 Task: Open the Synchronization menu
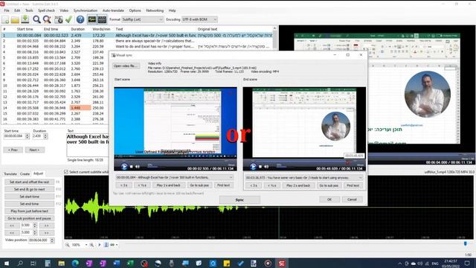point(86,10)
